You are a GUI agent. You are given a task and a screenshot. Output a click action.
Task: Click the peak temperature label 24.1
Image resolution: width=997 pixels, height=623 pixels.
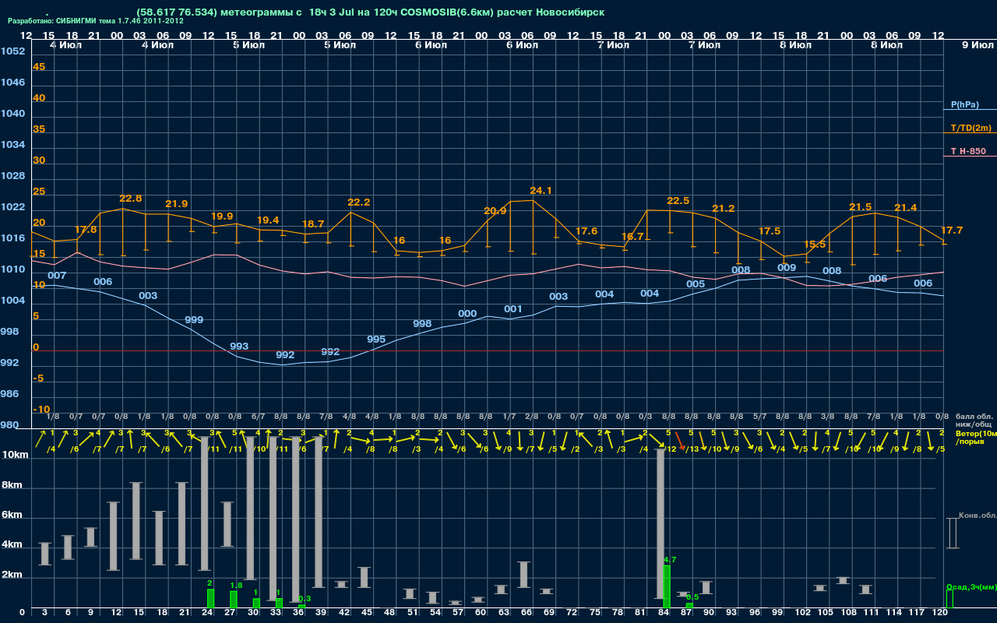541,190
